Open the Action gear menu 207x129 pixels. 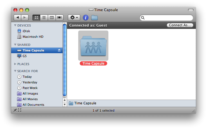coord(74,18)
